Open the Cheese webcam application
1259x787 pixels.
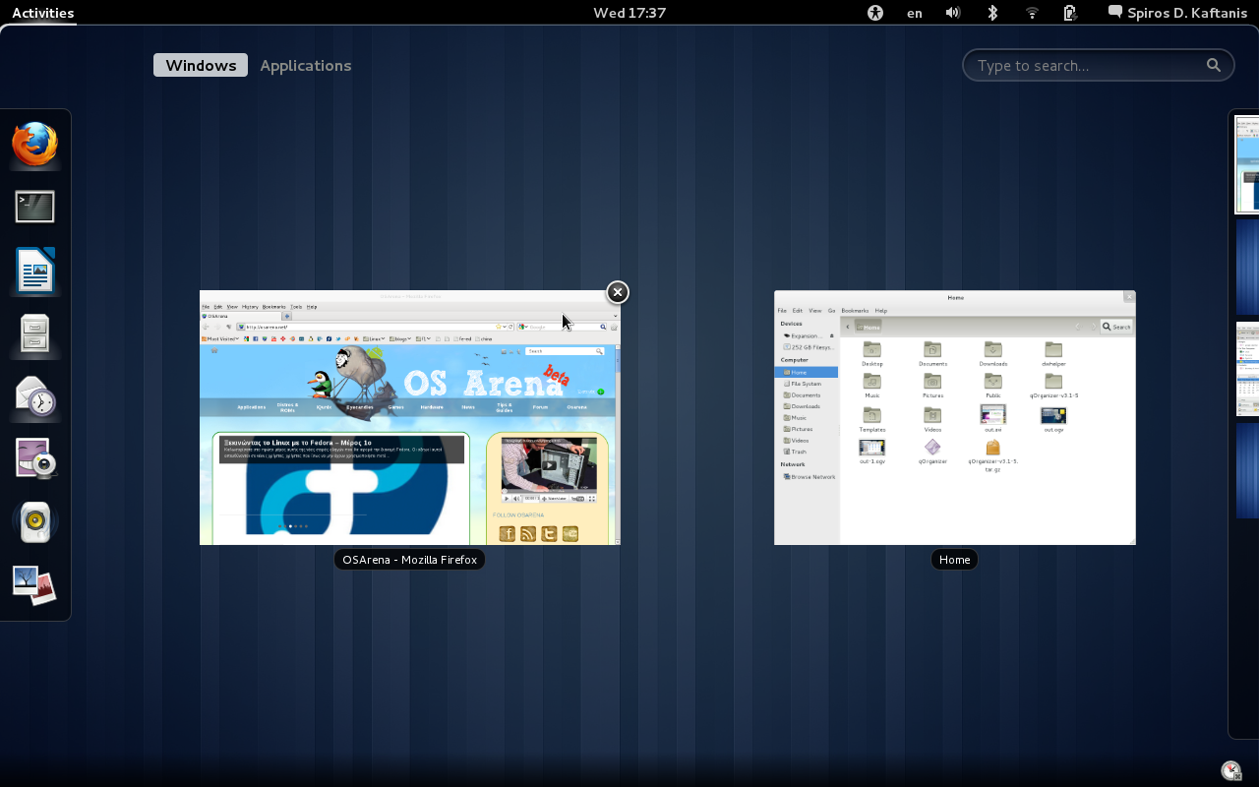coord(35,459)
